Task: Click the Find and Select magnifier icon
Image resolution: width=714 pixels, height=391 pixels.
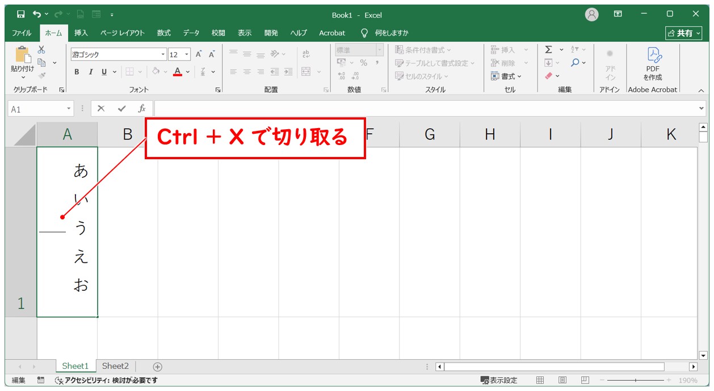Action: [x=575, y=62]
